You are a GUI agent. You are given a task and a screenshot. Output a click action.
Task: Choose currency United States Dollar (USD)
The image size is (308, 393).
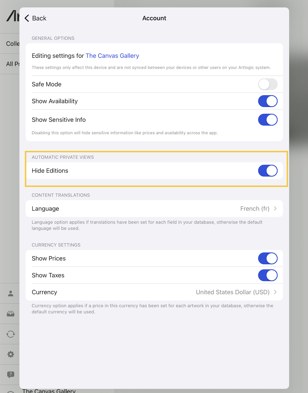pyautogui.click(x=232, y=292)
